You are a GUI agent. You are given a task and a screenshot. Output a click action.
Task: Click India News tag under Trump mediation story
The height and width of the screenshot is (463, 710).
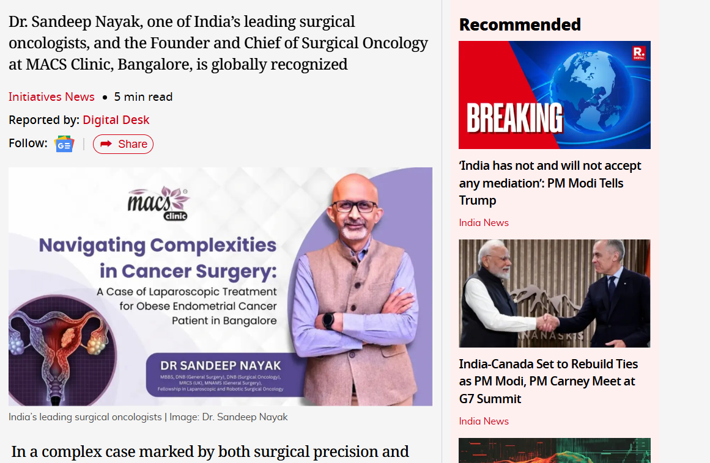[484, 222]
